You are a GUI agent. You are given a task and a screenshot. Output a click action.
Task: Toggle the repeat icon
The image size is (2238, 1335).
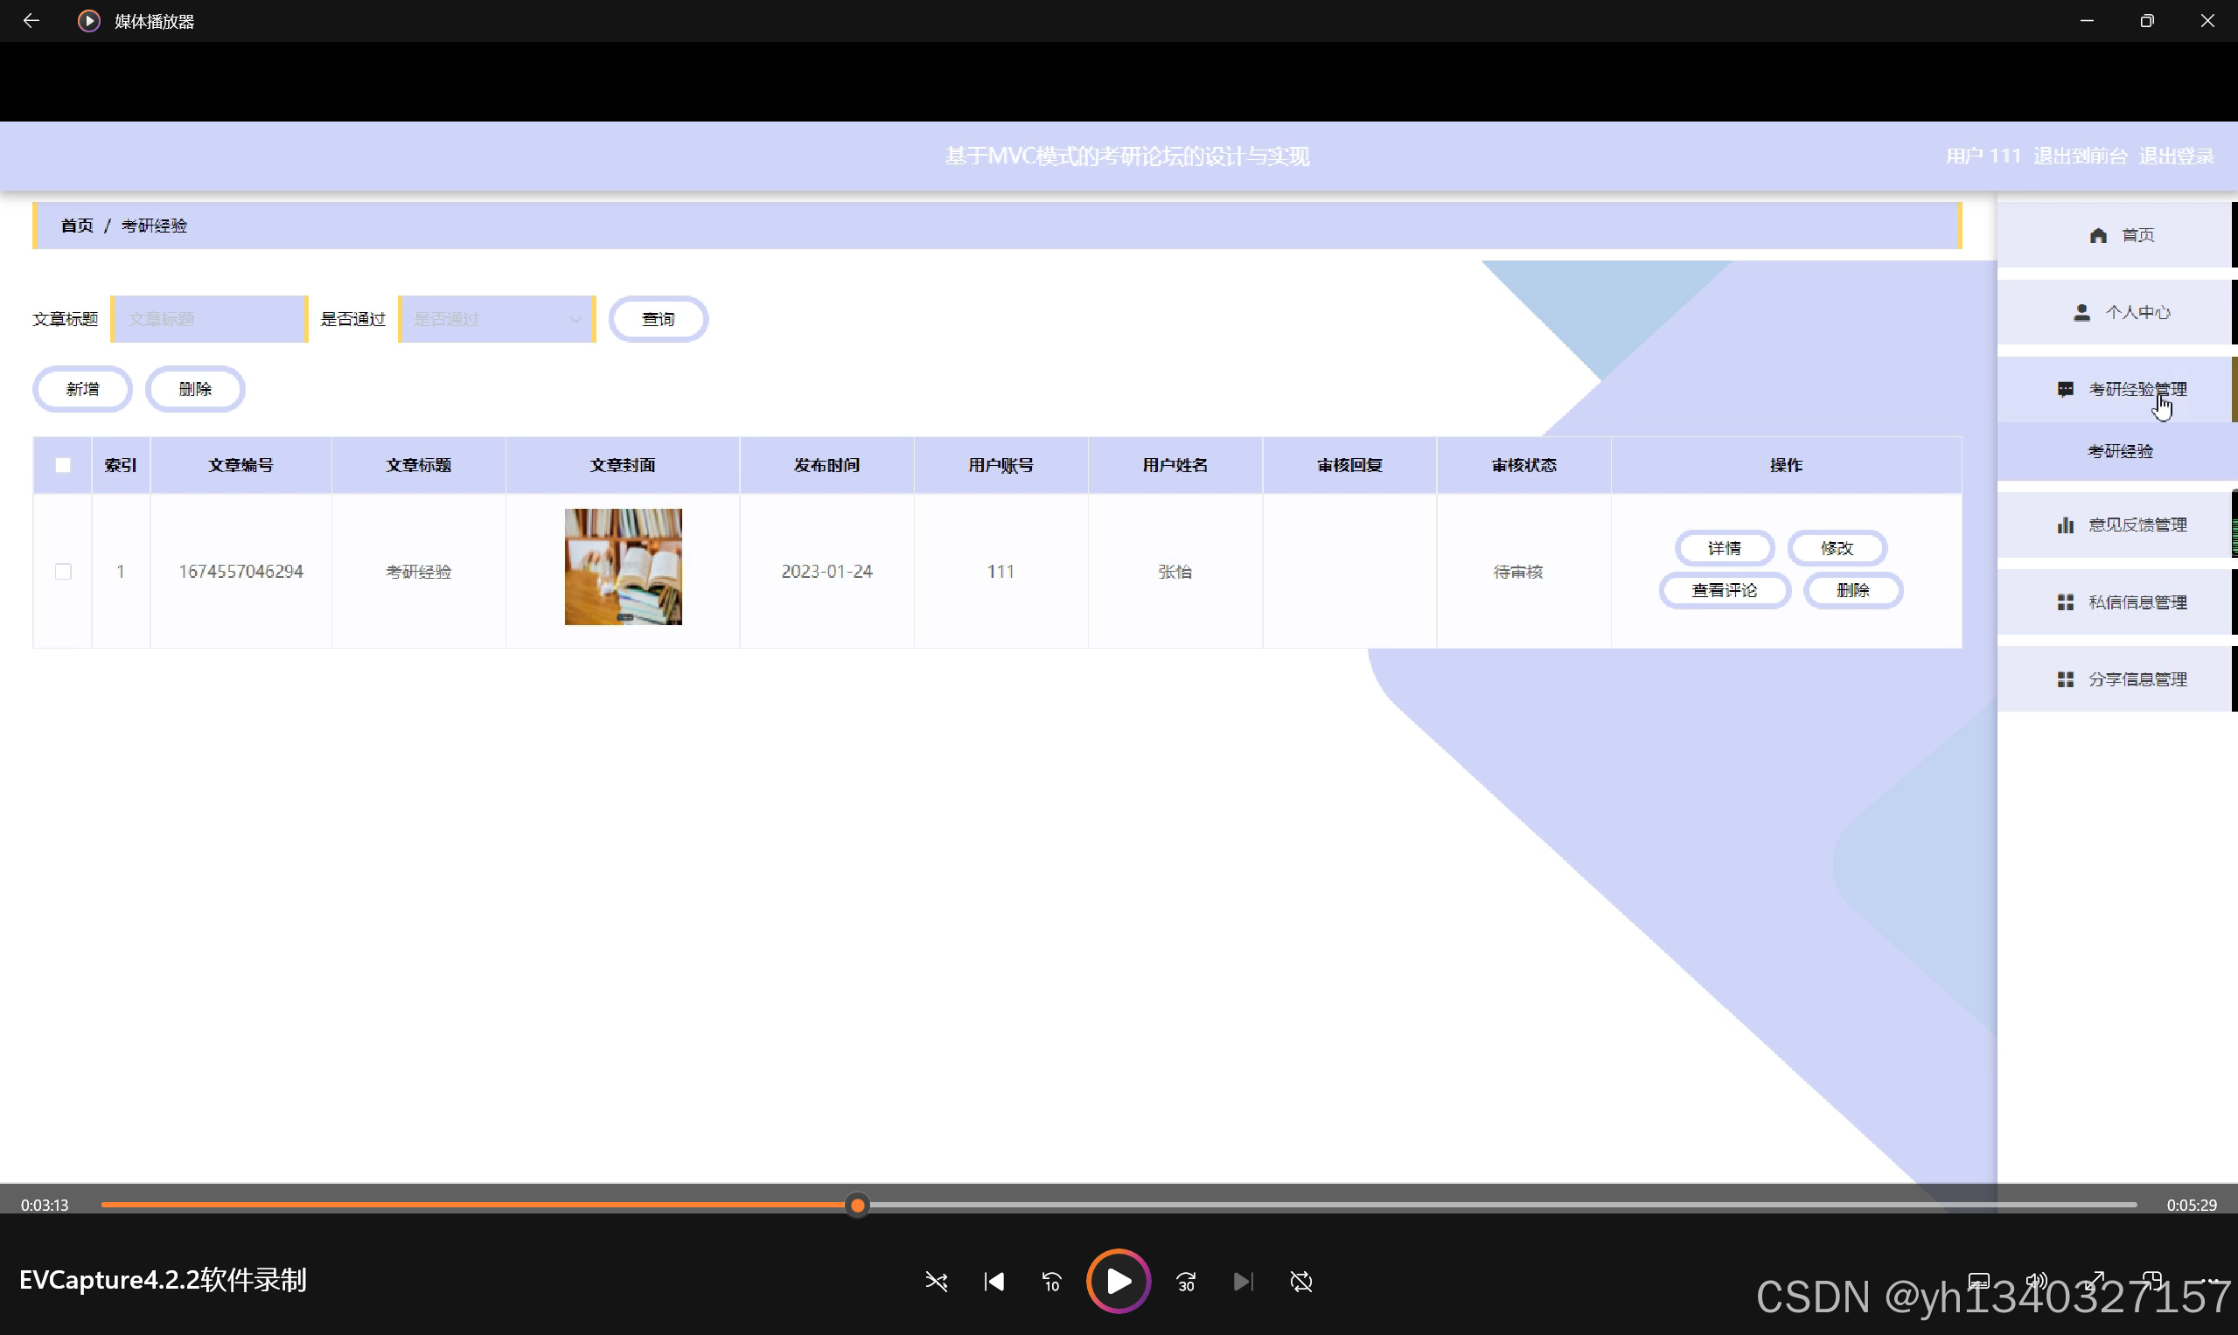pyautogui.click(x=1301, y=1281)
